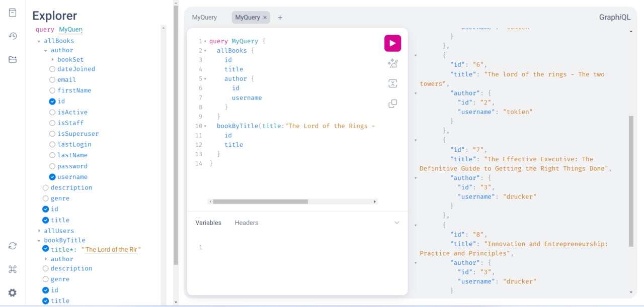644x307 pixels.
Task: Run the query with the pink Execute button
Action: (x=392, y=43)
